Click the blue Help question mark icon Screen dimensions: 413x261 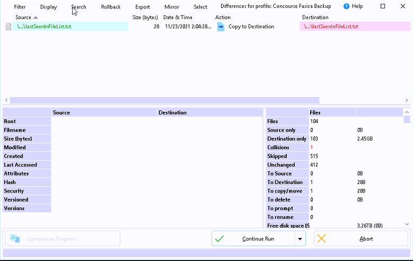pos(347,6)
